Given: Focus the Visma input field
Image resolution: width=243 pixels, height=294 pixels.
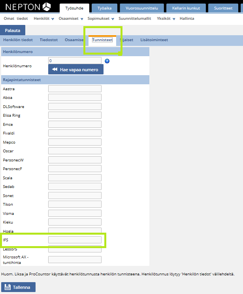Looking at the screenshot, I should point(75,213).
